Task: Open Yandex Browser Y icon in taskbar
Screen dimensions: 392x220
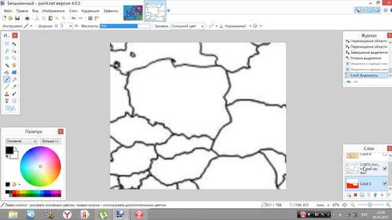Action: [67, 215]
